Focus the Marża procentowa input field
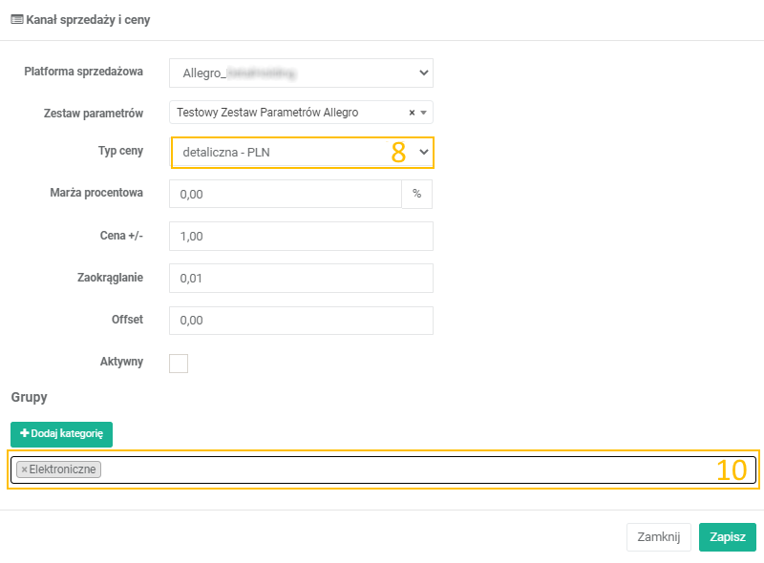This screenshot has height=563, width=764. [x=285, y=194]
